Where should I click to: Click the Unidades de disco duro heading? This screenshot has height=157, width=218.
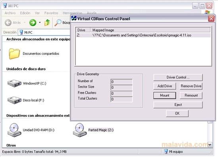(x=26, y=69)
